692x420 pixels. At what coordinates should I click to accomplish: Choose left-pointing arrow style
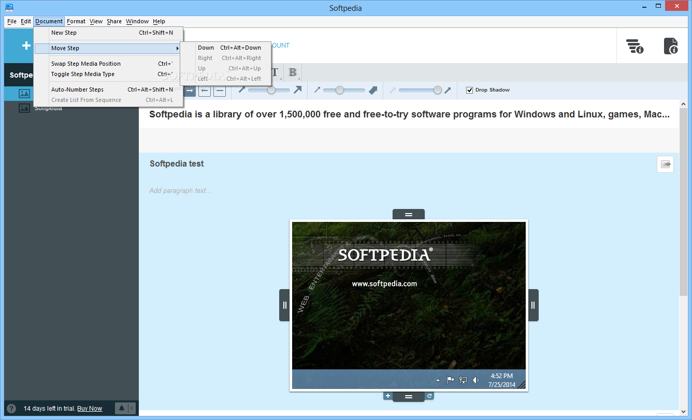pyautogui.click(x=205, y=91)
